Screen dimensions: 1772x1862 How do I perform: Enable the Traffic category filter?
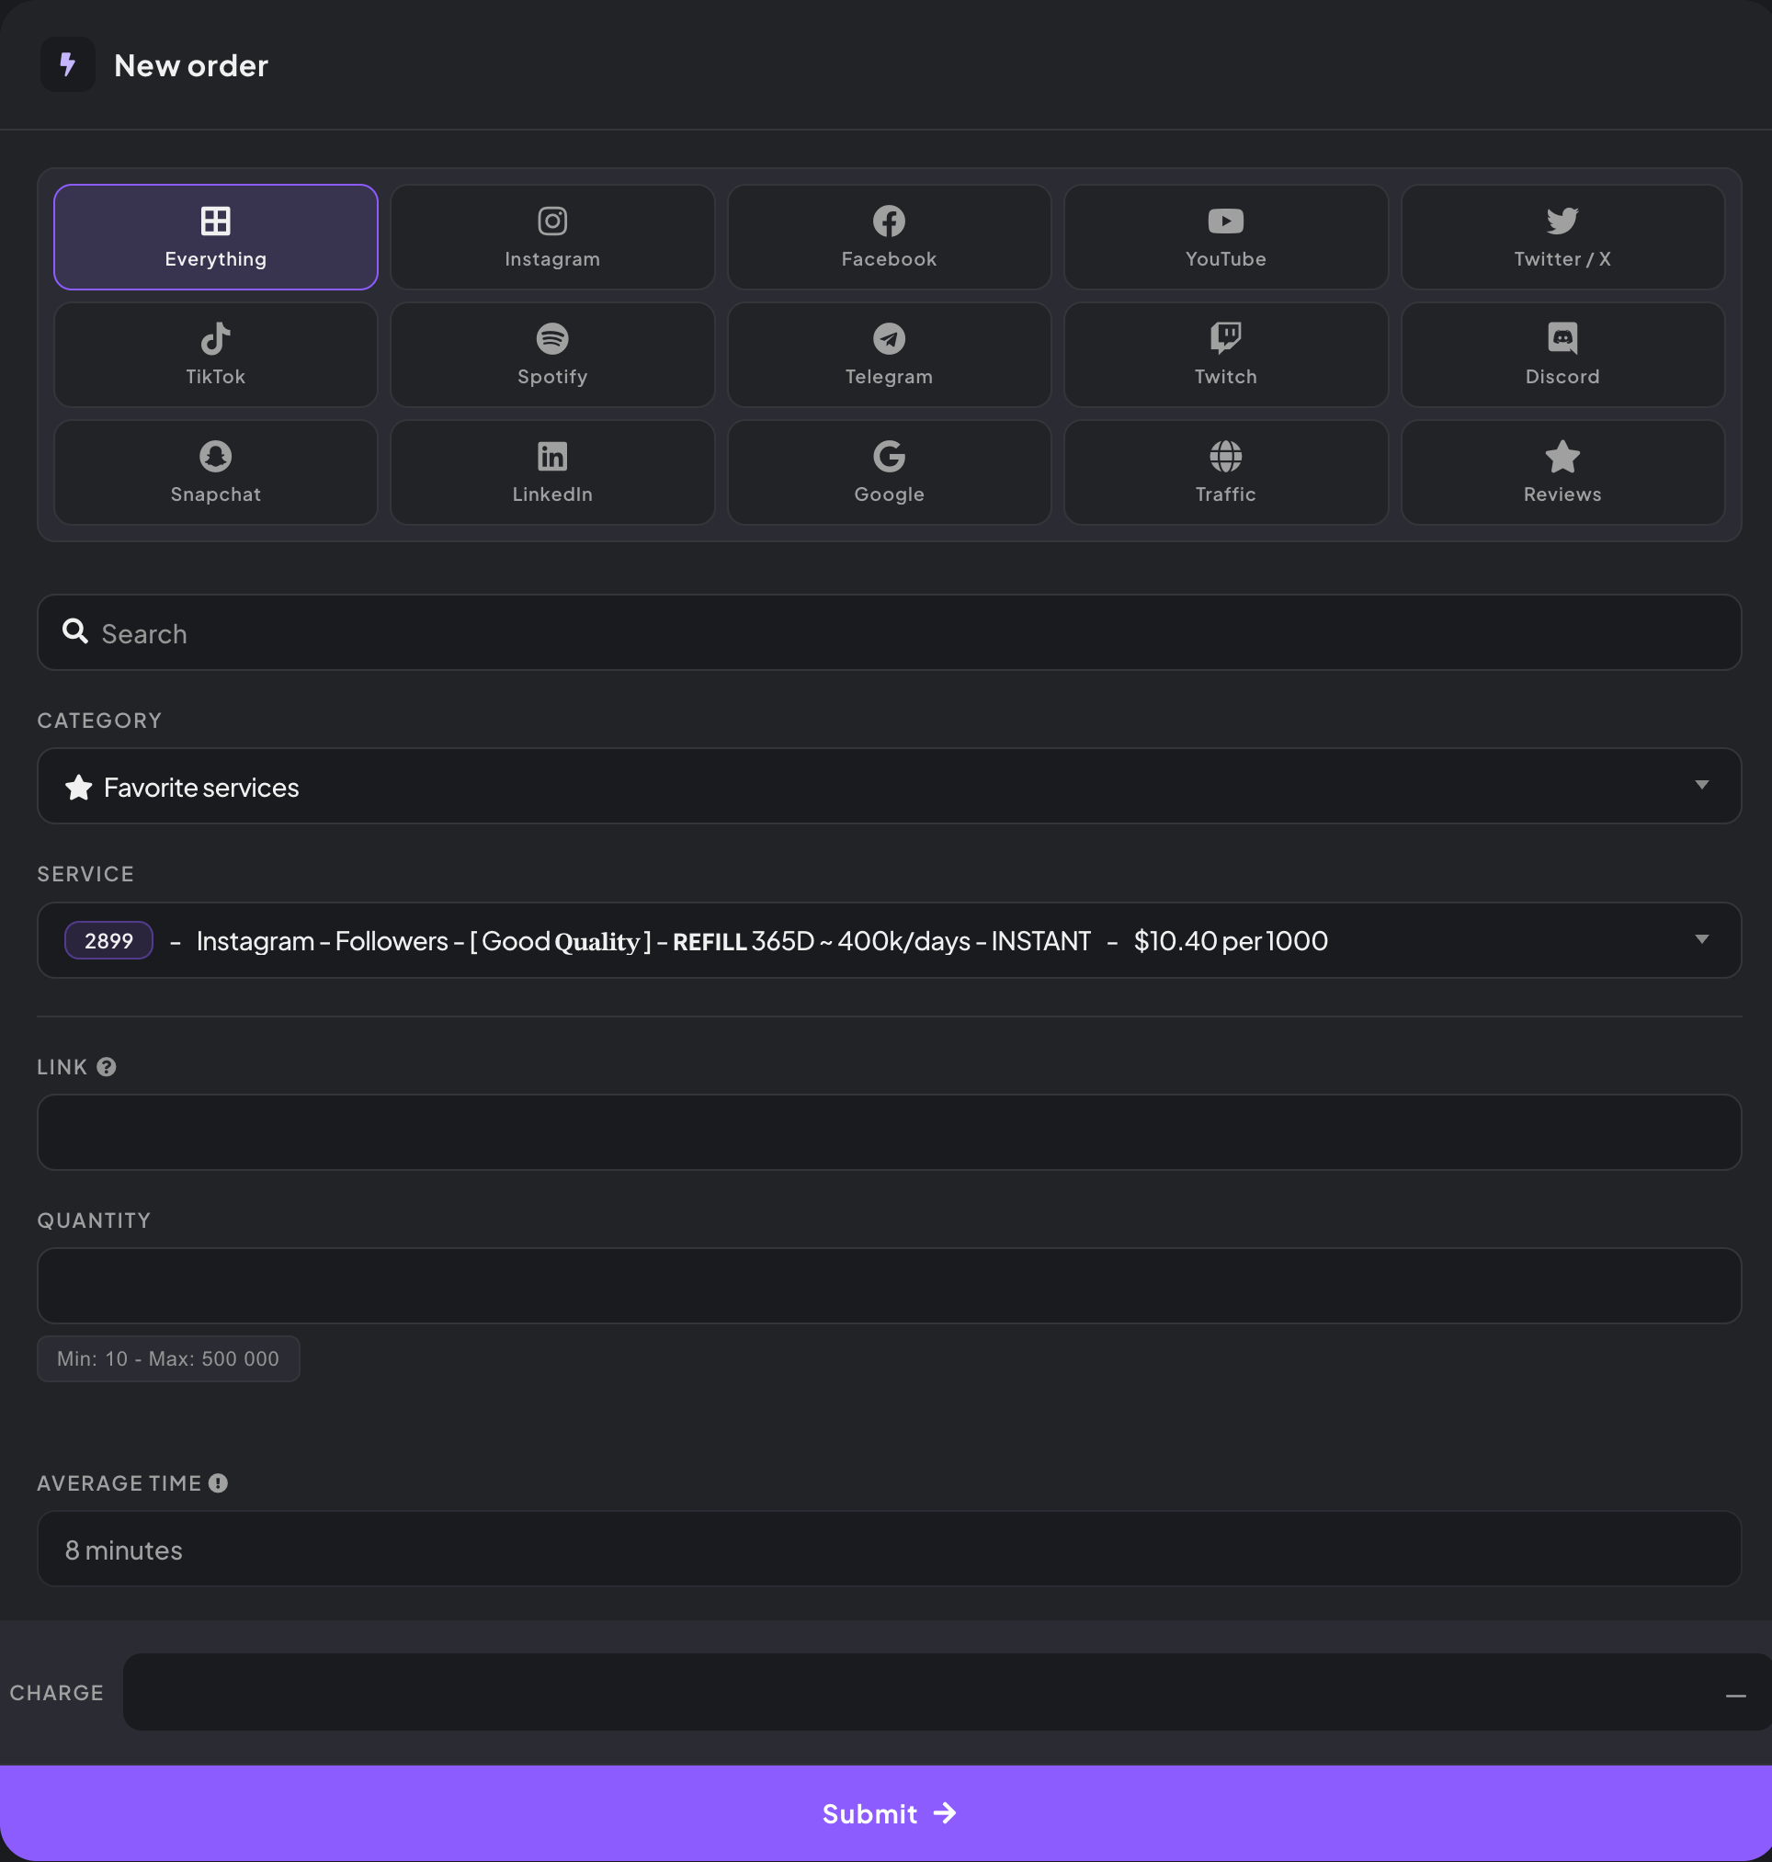1225,471
